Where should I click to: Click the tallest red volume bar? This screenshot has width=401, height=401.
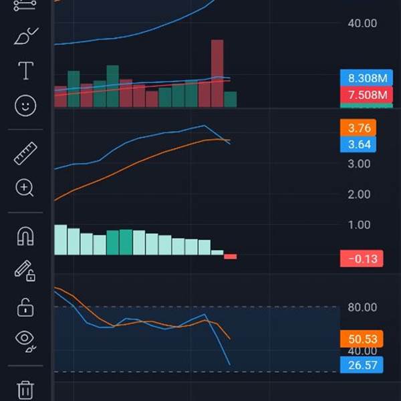click(217, 74)
